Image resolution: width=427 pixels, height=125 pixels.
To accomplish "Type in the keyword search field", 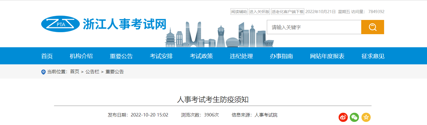I will pyautogui.click(x=314, y=27).
